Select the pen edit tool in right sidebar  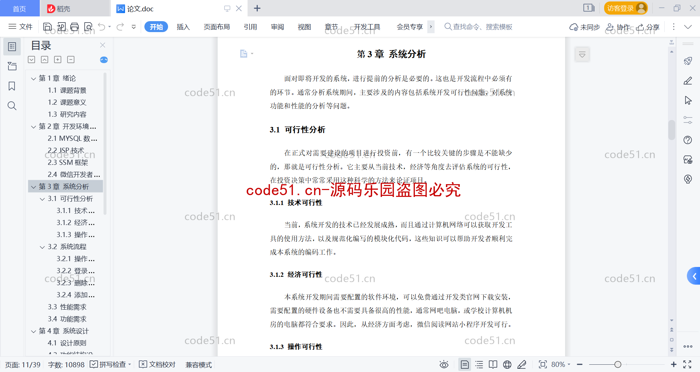[688, 81]
